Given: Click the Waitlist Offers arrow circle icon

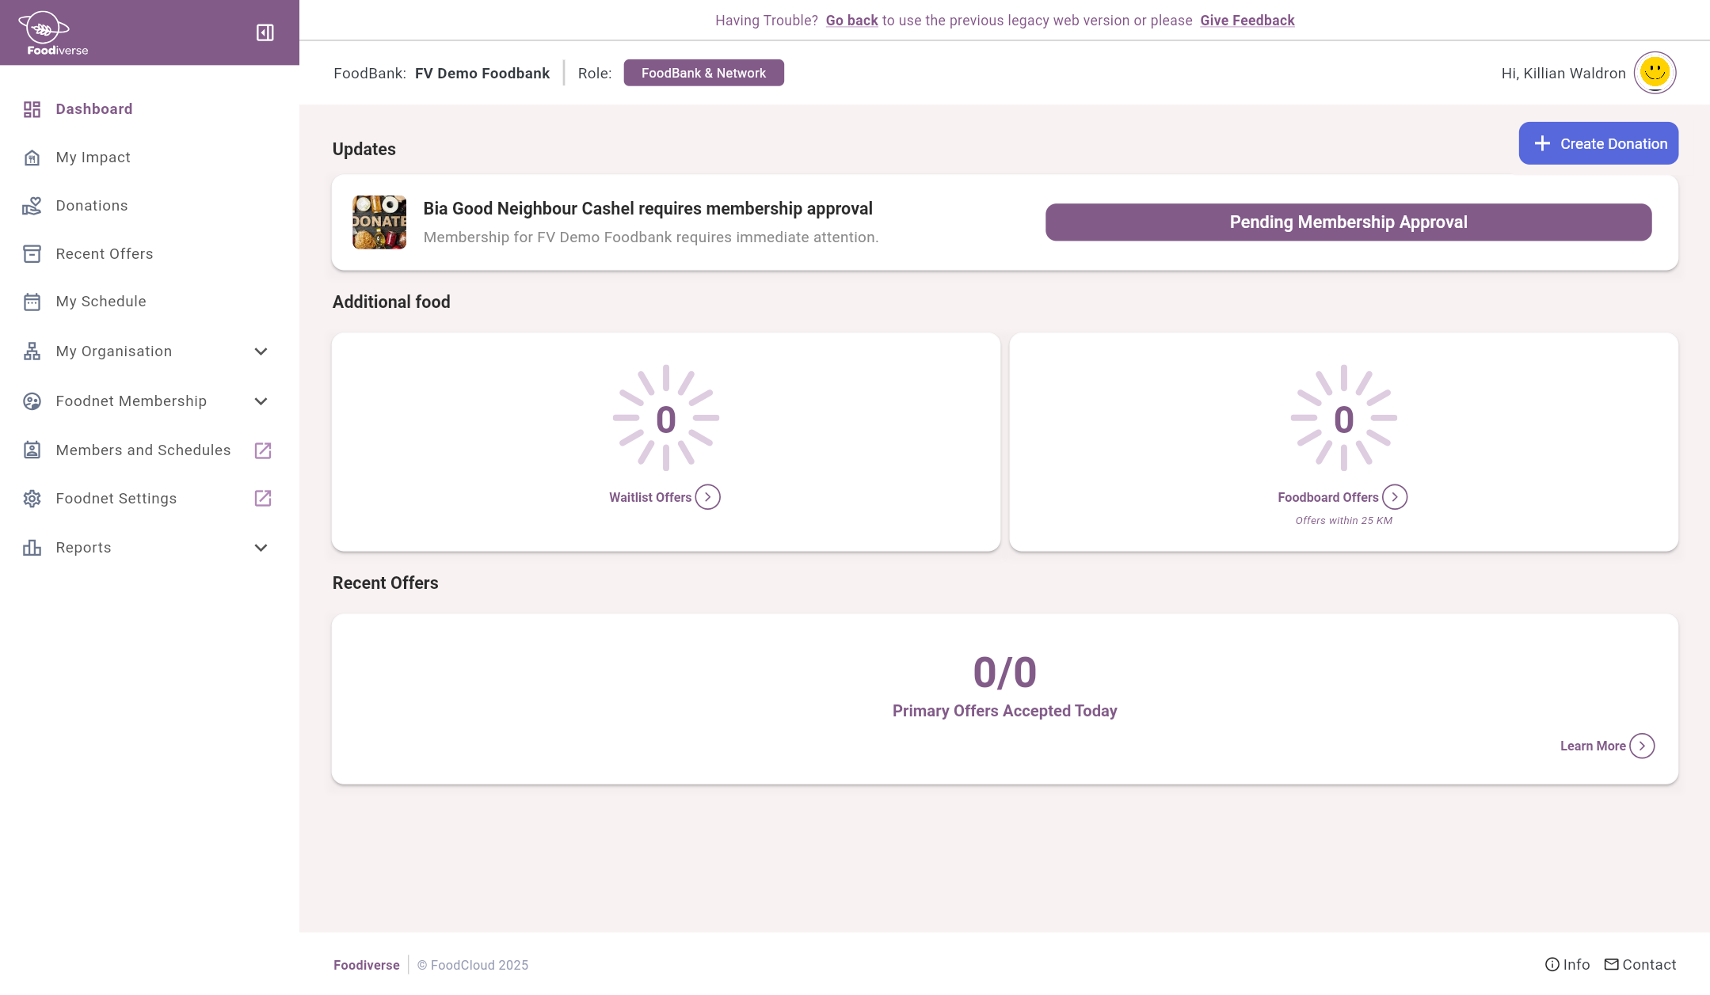Looking at the screenshot, I should click(x=707, y=497).
